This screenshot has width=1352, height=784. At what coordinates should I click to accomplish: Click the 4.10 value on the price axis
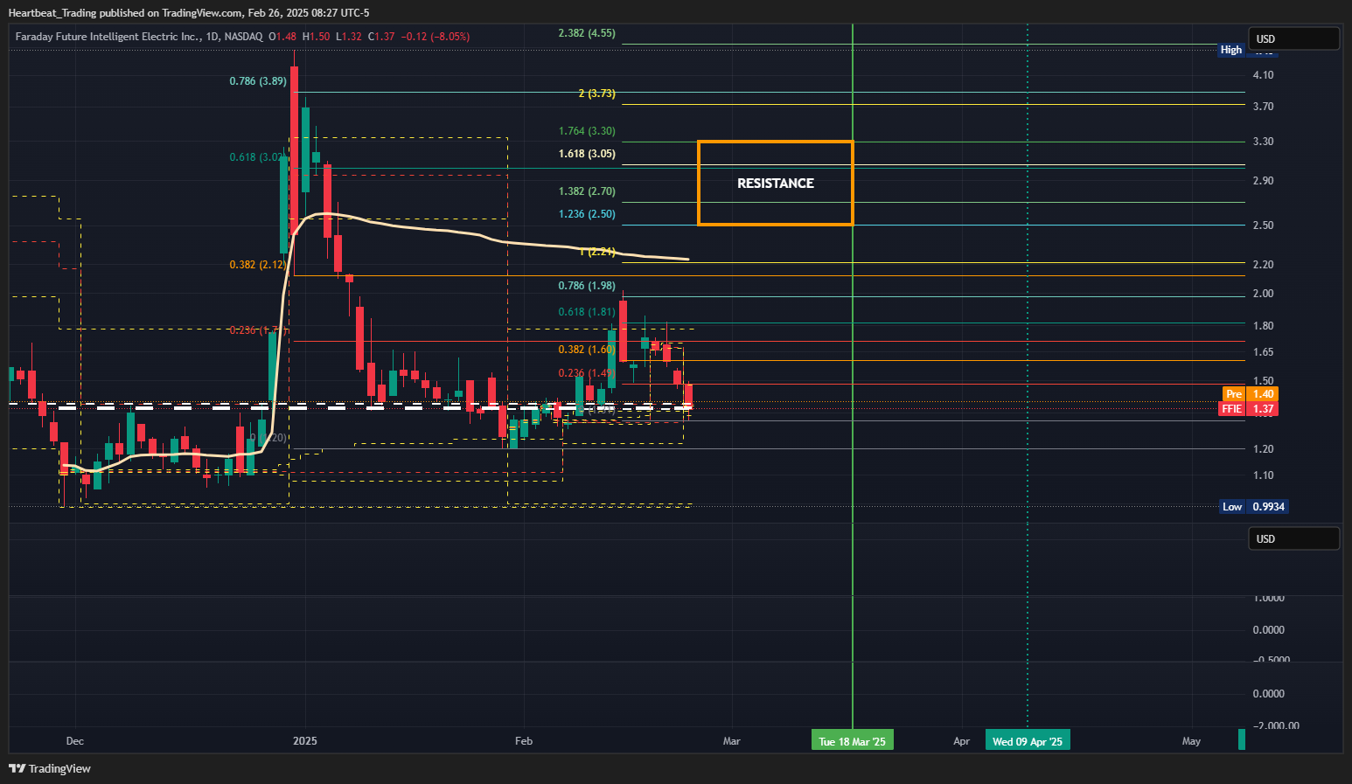(1263, 75)
